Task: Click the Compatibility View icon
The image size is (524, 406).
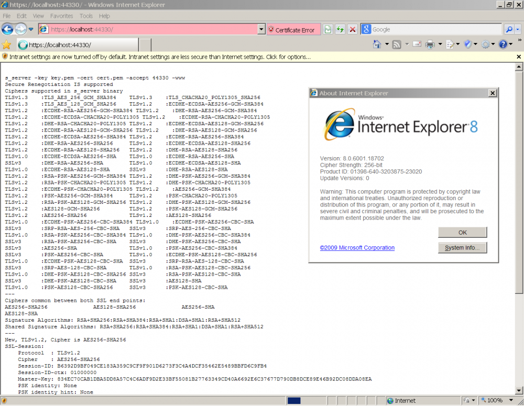Action: pos(328,30)
